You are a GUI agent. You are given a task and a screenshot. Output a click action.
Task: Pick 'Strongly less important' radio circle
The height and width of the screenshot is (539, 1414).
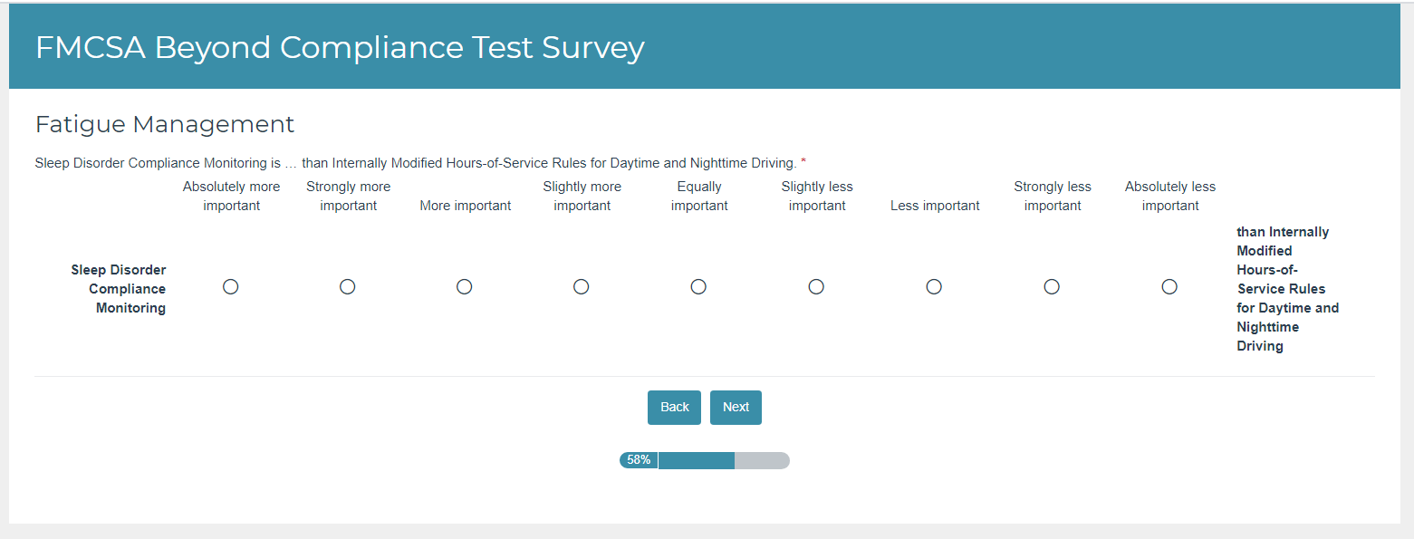point(1052,286)
